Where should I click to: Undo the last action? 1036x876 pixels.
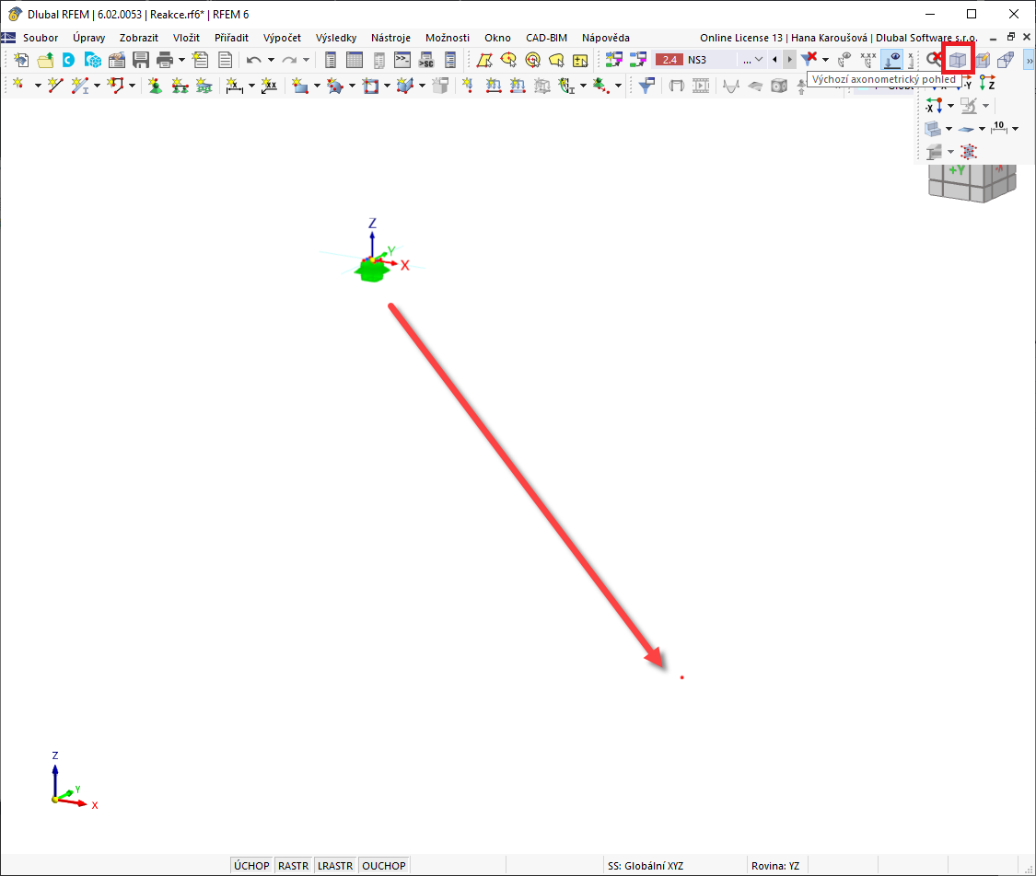pos(254,60)
